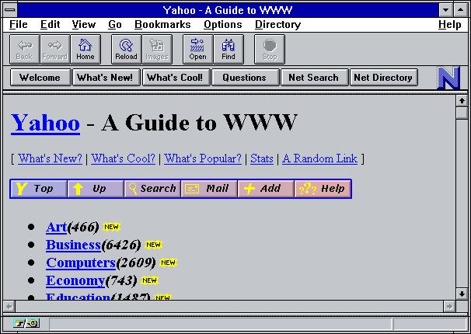Click the Find binoculars icon
This screenshot has width=471, height=334.
229,49
